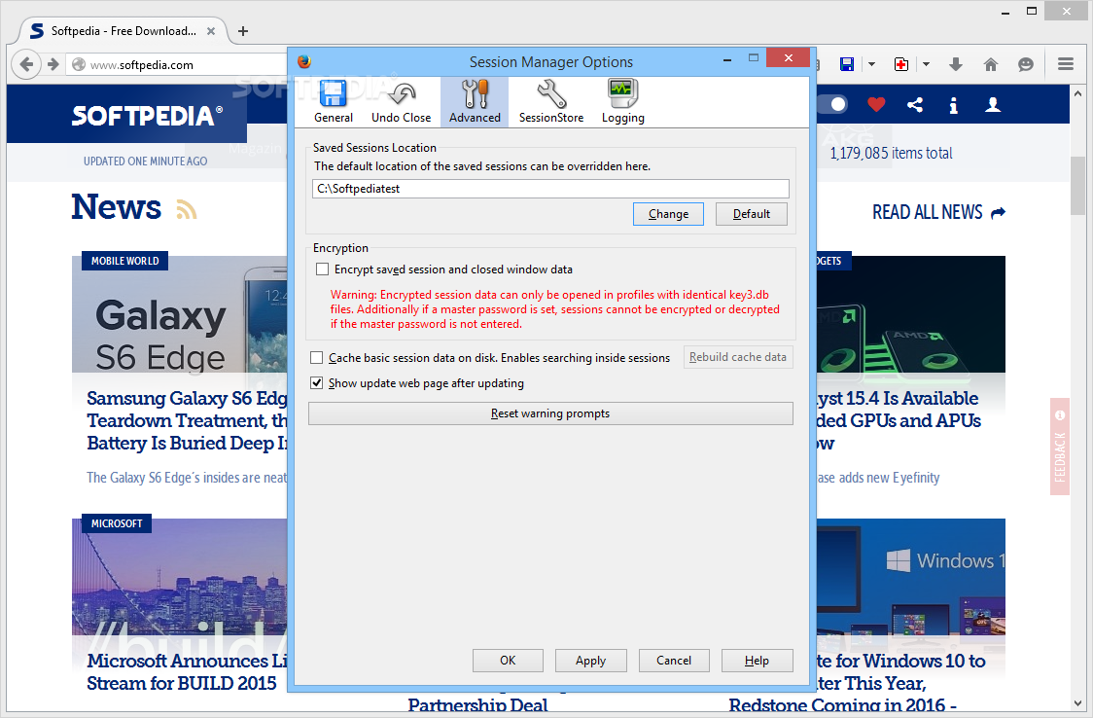Image resolution: width=1093 pixels, height=718 pixels.
Task: Click the Softpedia logo
Action: [x=147, y=115]
